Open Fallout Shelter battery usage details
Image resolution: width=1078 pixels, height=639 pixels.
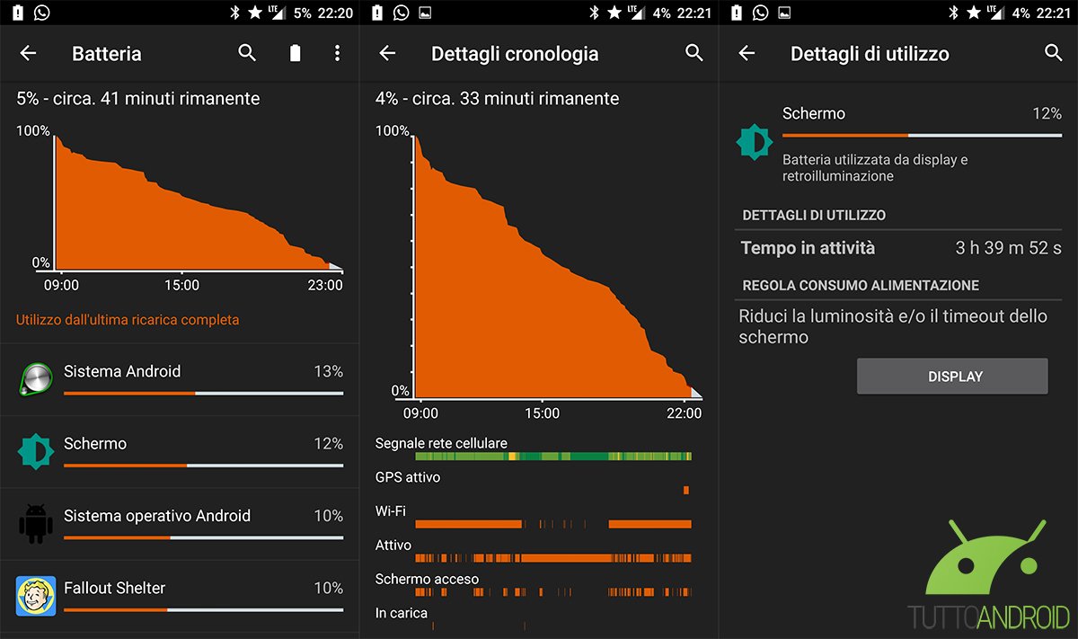[x=180, y=595]
